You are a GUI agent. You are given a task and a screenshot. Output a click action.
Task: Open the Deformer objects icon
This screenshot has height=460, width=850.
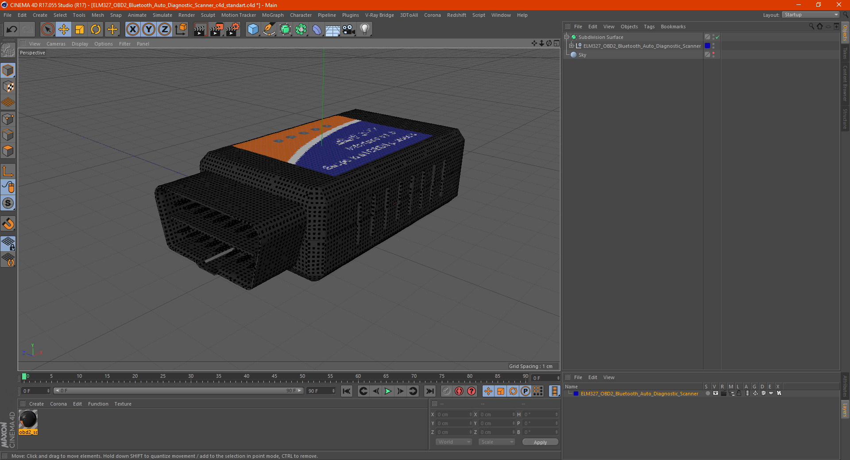(317, 30)
